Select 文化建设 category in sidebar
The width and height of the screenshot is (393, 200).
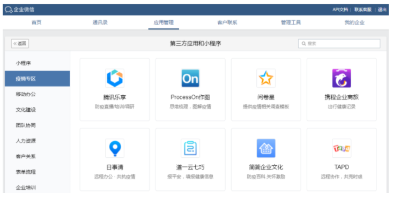click(38, 110)
